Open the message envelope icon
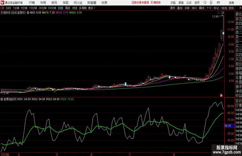Image resolution: width=242 pixels, height=156 pixels. [x=218, y=3]
